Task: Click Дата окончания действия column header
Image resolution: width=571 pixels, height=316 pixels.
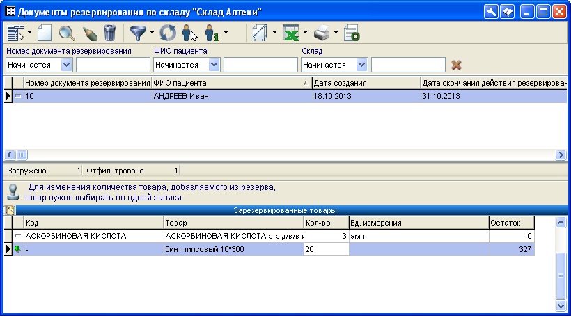Action: pos(494,83)
